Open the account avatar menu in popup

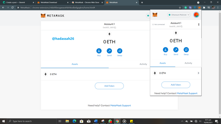click(196, 15)
